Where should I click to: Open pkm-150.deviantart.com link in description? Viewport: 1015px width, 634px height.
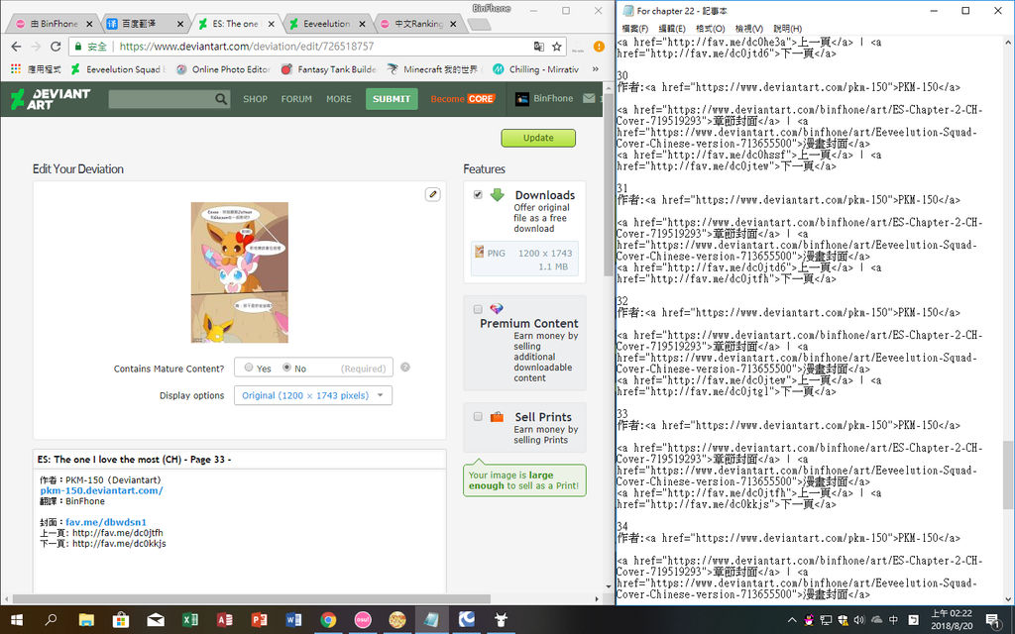tap(102, 490)
